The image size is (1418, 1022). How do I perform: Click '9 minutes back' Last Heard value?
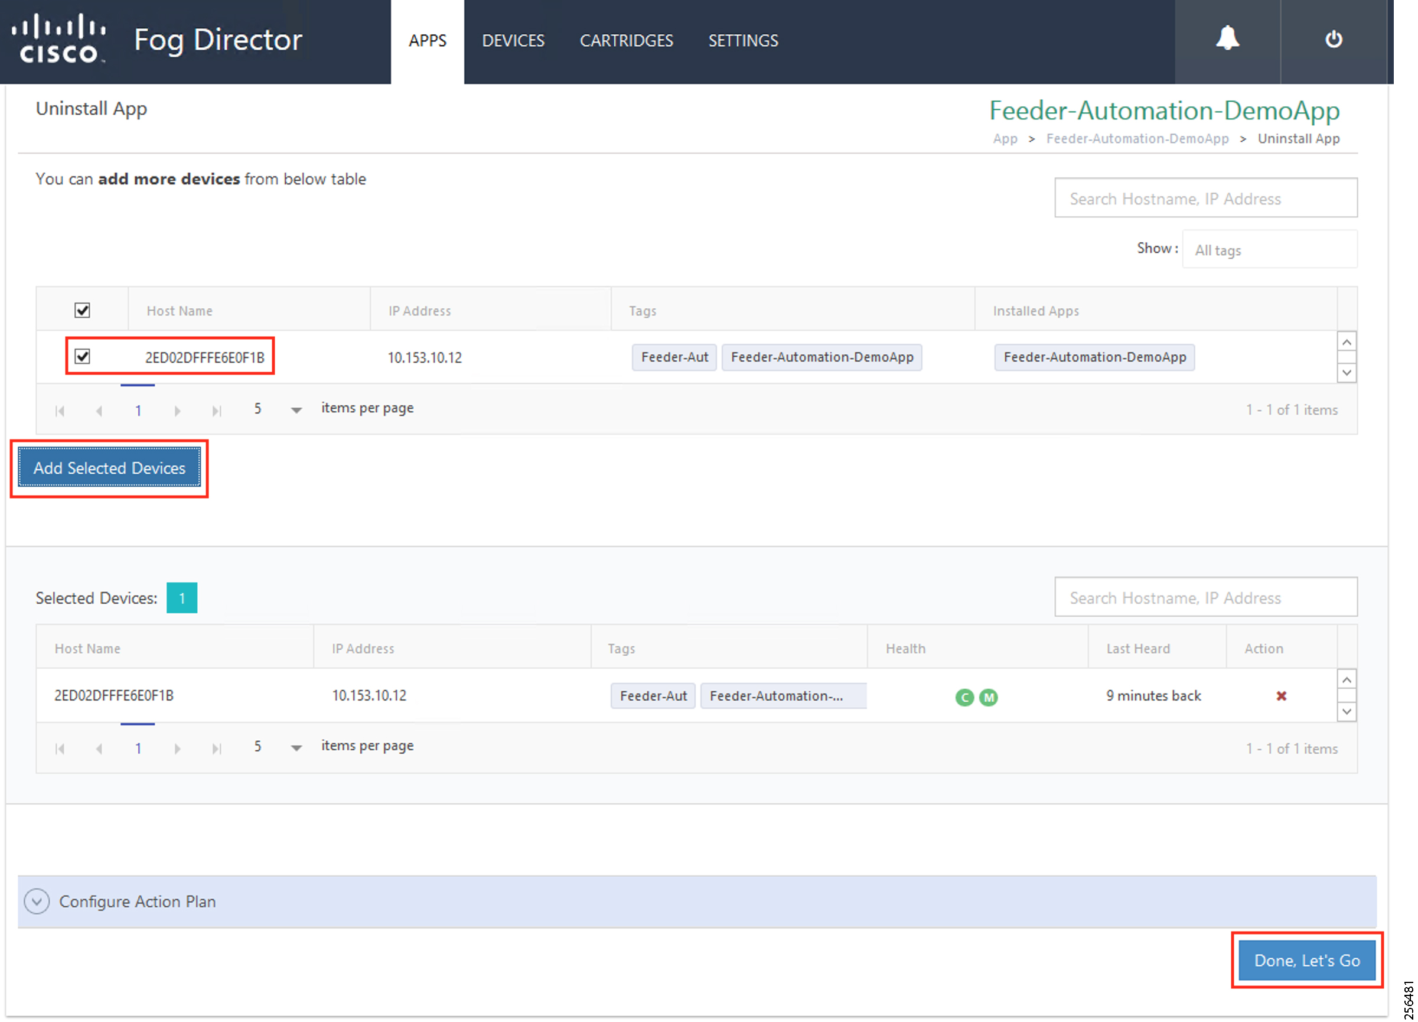[x=1153, y=695]
